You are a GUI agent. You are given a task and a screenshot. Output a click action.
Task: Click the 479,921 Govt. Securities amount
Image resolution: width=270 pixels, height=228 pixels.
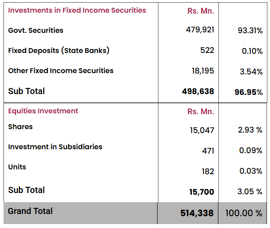click(x=200, y=30)
